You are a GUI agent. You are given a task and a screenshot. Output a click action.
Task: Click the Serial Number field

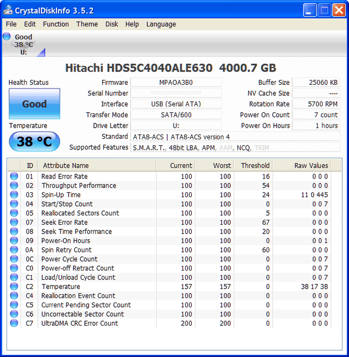[x=176, y=93]
